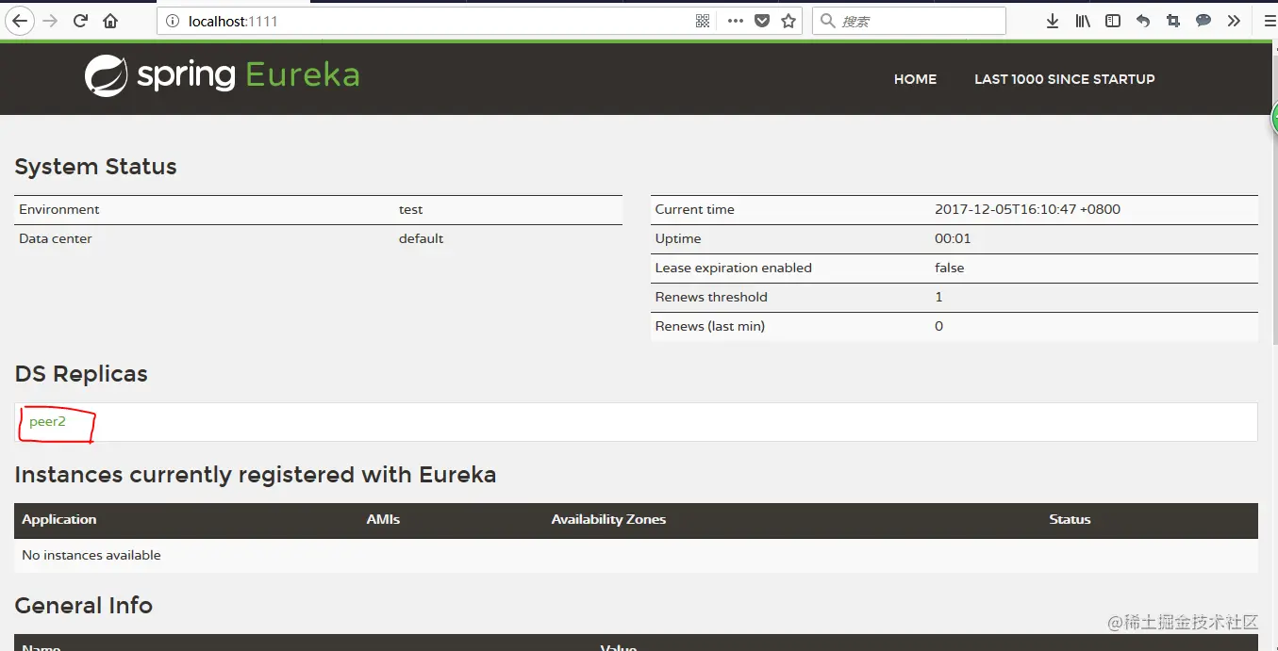Click the 'Renews threshold' label

pyautogui.click(x=711, y=297)
